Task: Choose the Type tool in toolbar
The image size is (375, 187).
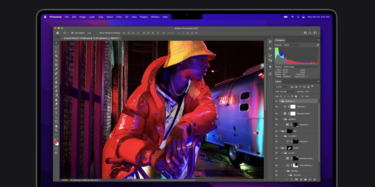Action: [x=56, y=113]
